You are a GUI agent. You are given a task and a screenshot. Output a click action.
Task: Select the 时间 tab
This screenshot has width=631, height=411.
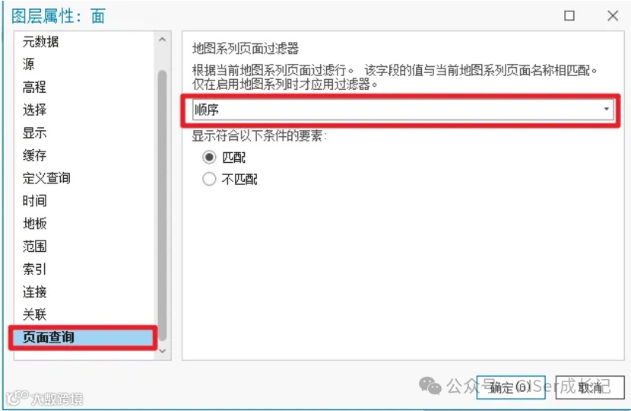[x=35, y=201]
